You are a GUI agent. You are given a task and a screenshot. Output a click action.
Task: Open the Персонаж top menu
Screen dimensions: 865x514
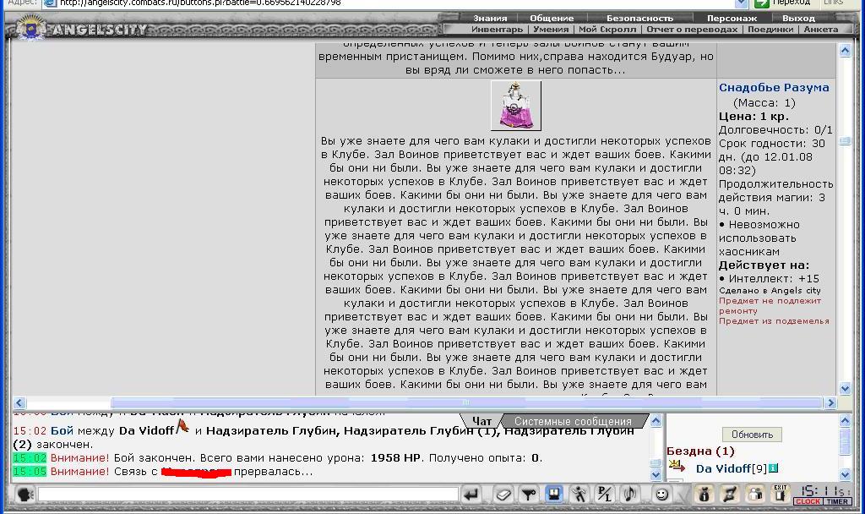point(732,19)
